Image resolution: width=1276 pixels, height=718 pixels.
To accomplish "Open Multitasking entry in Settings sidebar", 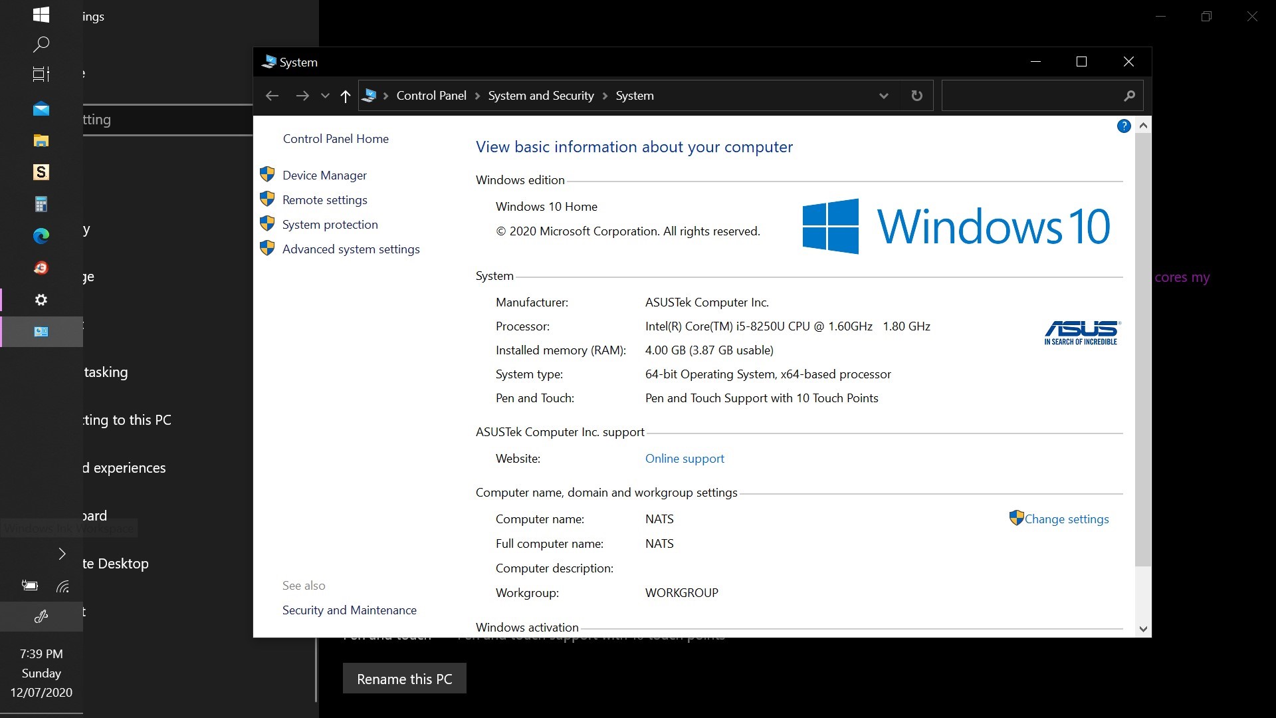I will (106, 372).
